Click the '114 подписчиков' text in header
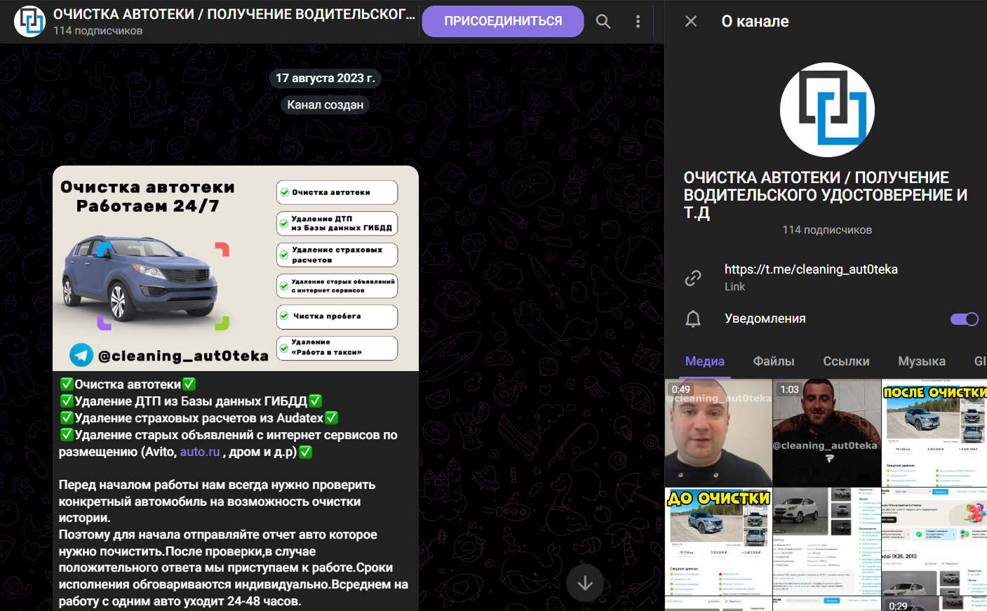987x611 pixels. point(98,31)
